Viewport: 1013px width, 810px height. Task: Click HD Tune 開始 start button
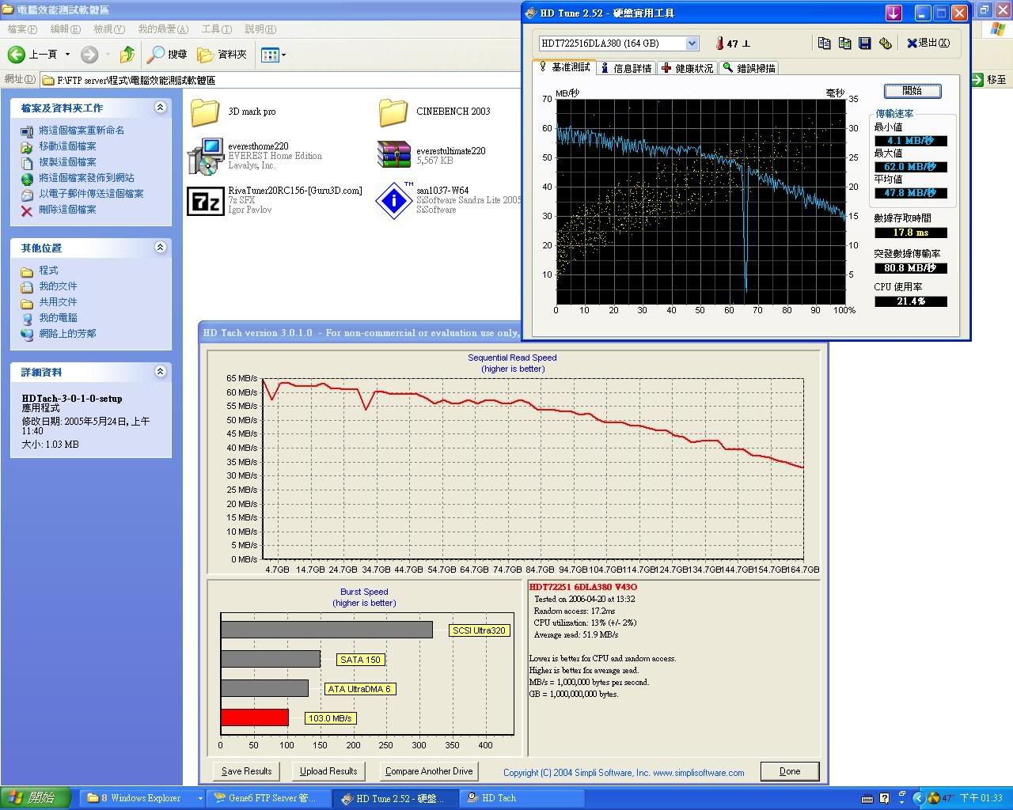tap(912, 90)
